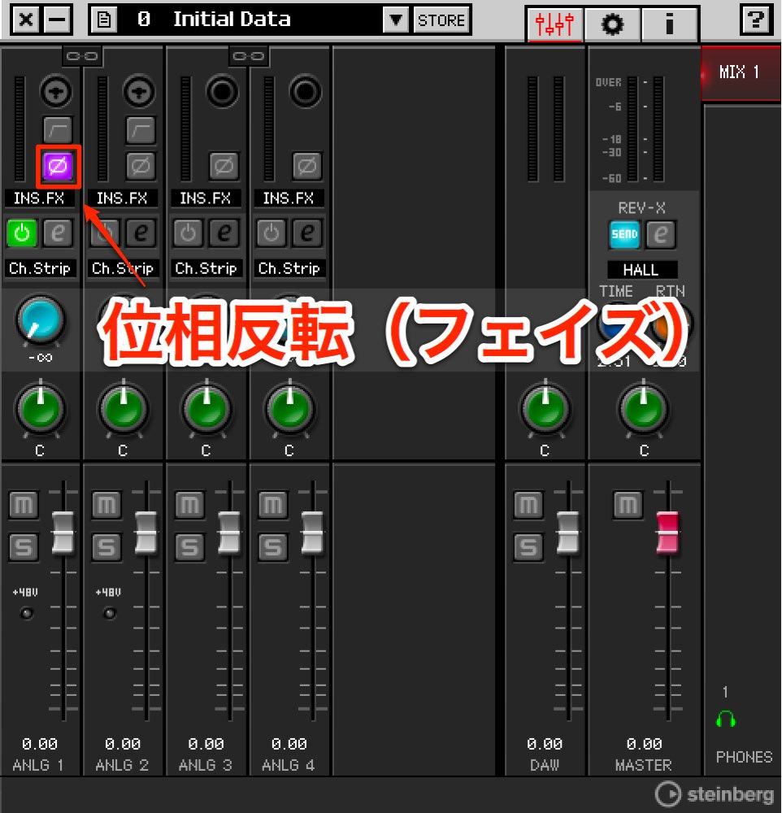Click the ANLG 1 volume fader handle
782x813 pixels.
(x=63, y=533)
